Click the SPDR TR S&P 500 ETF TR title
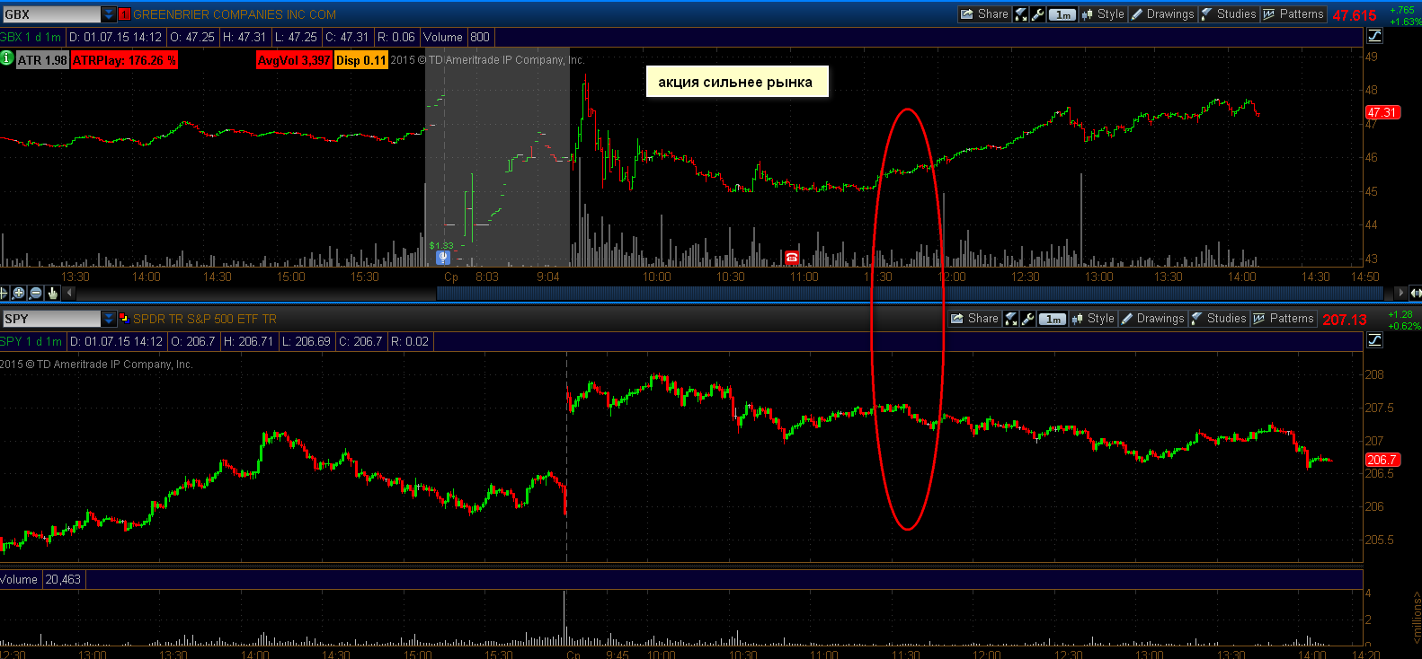 (x=205, y=319)
